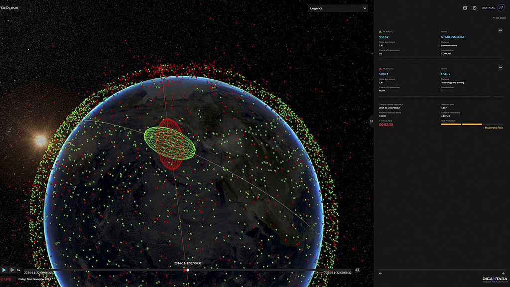
Task: Click the STARLINK title at top left
Action: [9, 8]
